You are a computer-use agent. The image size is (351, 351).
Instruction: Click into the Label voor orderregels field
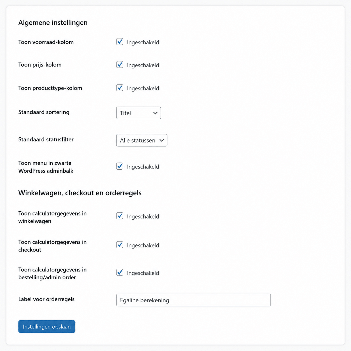tap(193, 300)
